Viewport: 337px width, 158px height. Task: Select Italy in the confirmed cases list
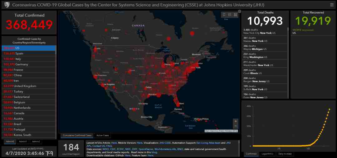pyautogui.click(x=28, y=59)
